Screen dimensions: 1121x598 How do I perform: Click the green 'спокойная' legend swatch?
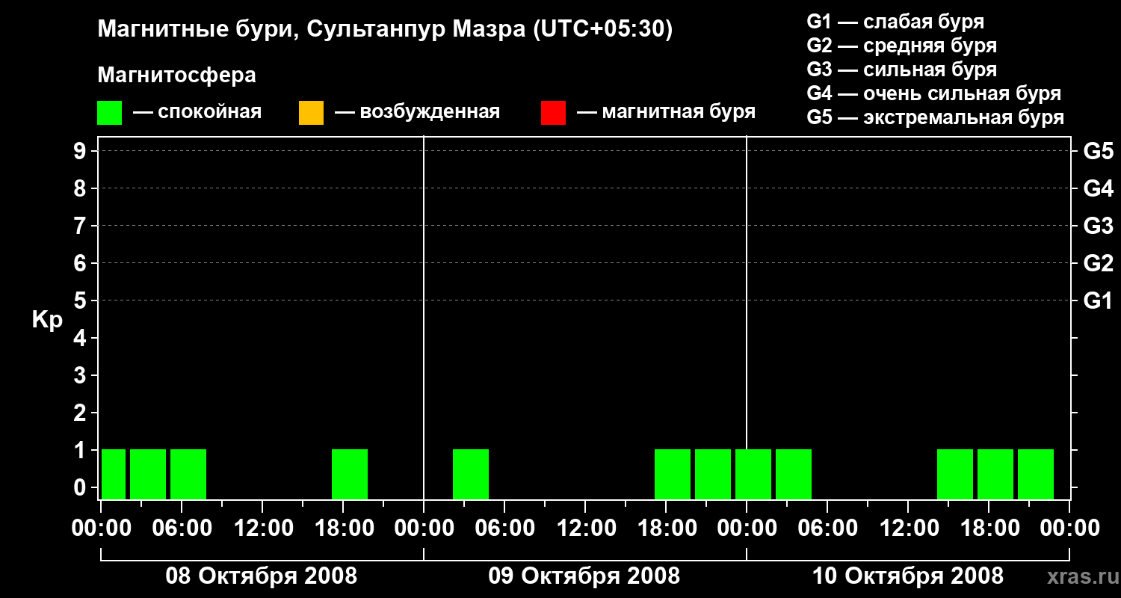point(109,113)
